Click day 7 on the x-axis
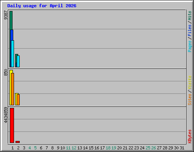The height and width of the screenshot is (152, 194). click(47, 148)
